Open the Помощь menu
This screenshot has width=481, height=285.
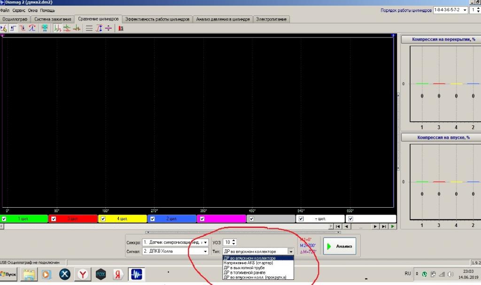(47, 10)
